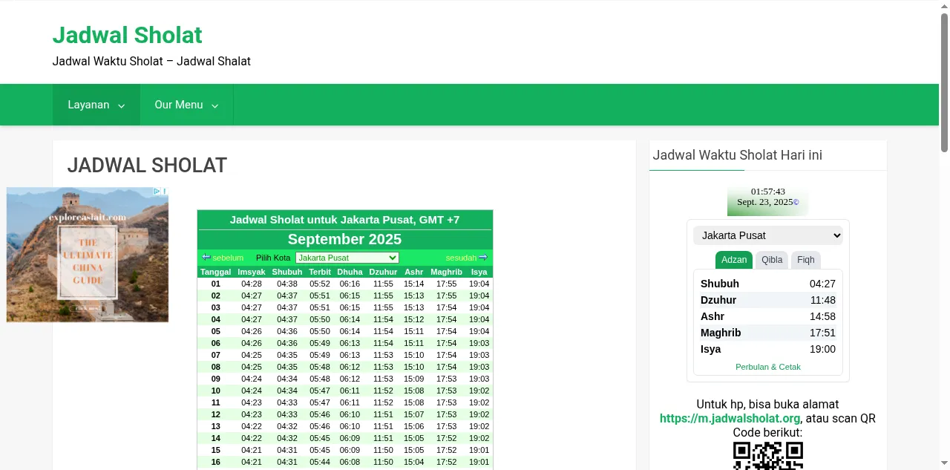Select date 01 in the Tanggal column
Screen dimensions: 950x470
click(216, 284)
